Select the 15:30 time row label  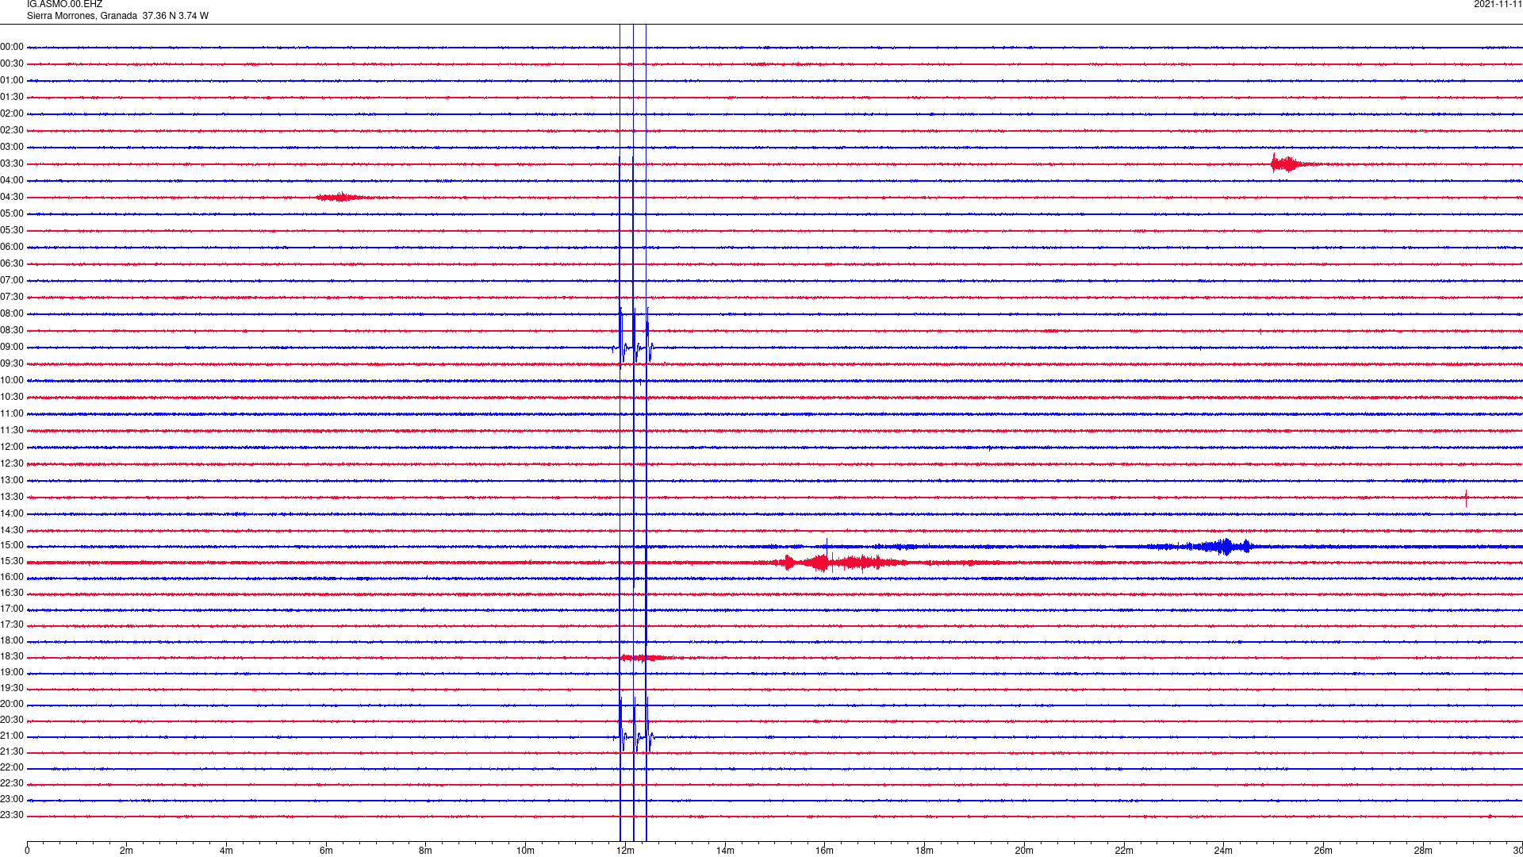[12, 561]
